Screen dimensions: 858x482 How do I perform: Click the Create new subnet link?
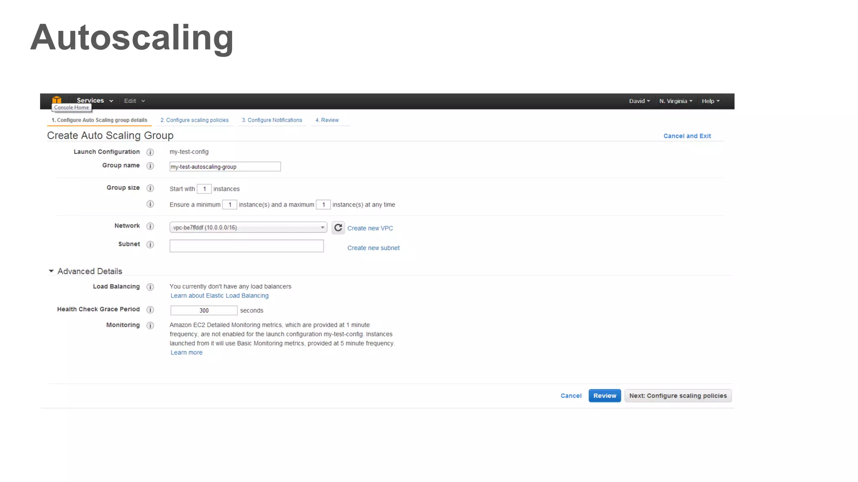373,248
